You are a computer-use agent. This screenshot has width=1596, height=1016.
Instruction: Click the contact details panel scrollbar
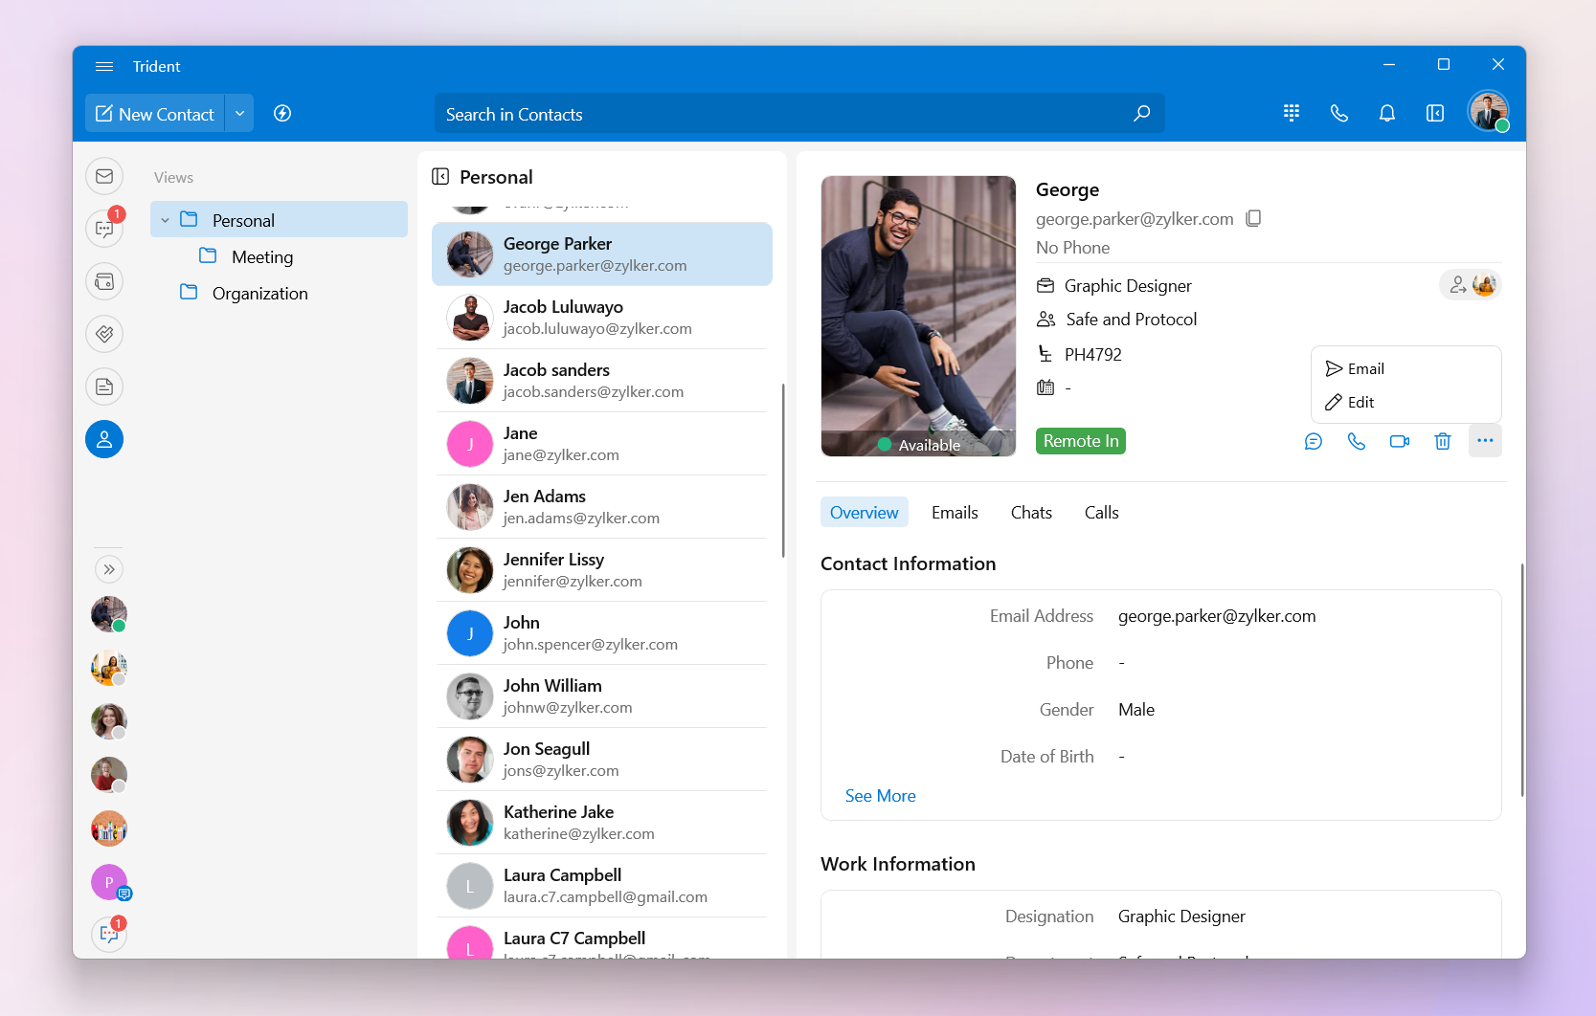[x=1522, y=680]
